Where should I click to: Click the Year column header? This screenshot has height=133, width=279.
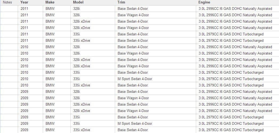click(x=24, y=2)
